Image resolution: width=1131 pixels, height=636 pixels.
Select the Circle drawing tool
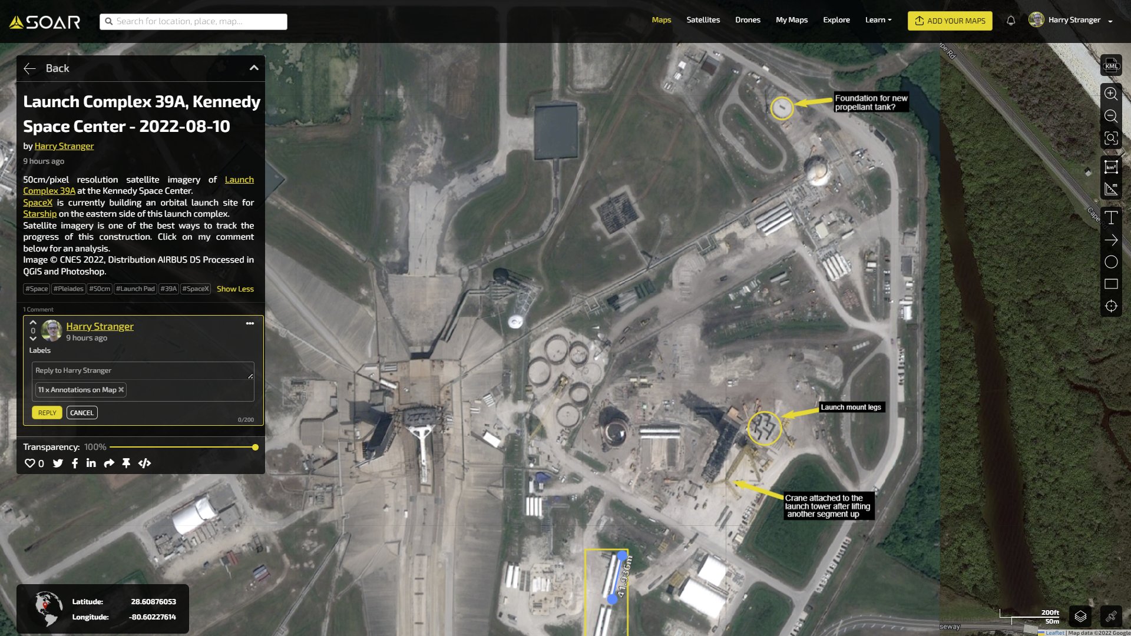click(x=1111, y=262)
